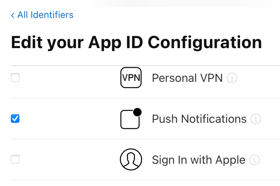Click the back chevron beside All Identifiers
Viewport: 280px width, 186px height.
click(x=13, y=15)
